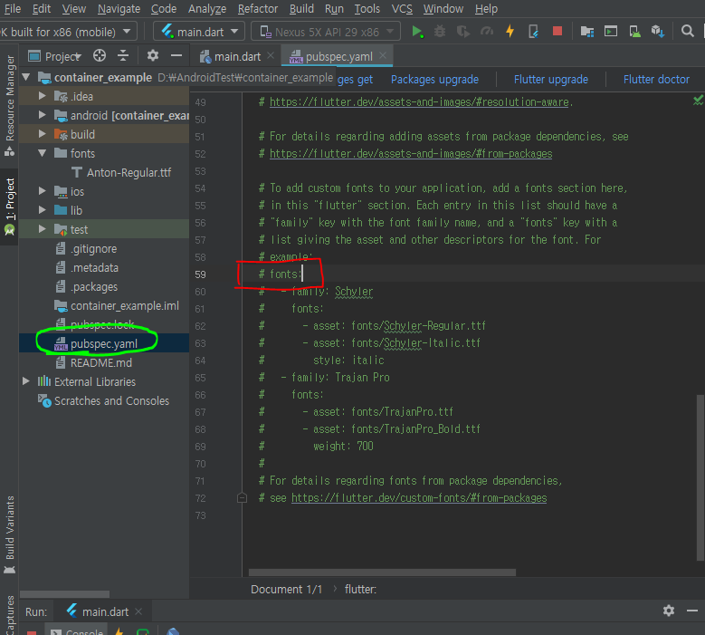
Task: Open Build Variants side panel
Action: pyautogui.click(x=9, y=534)
